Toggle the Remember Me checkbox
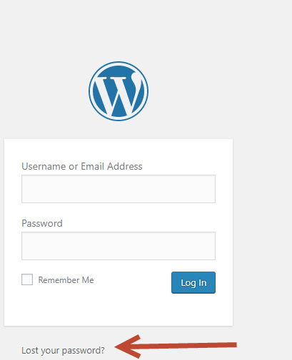The height and width of the screenshot is (360, 292). (27, 279)
